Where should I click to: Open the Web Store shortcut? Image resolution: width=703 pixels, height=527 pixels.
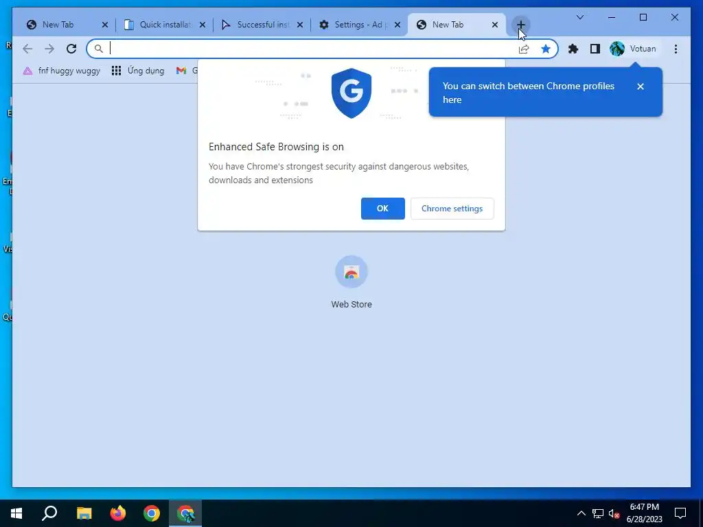[351, 282]
